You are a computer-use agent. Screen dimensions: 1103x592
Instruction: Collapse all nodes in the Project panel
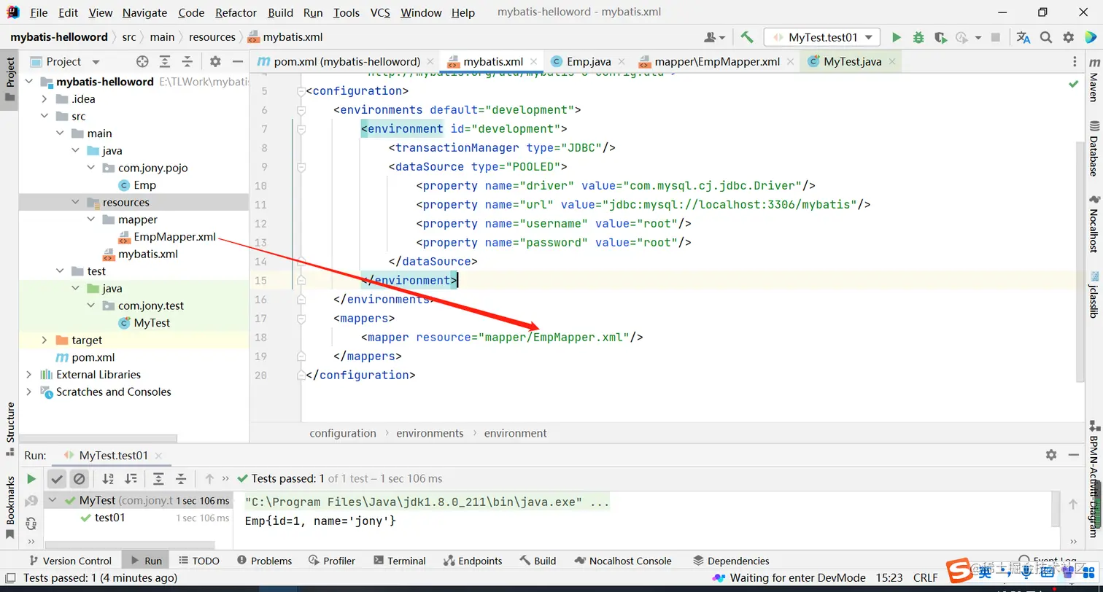(x=187, y=62)
